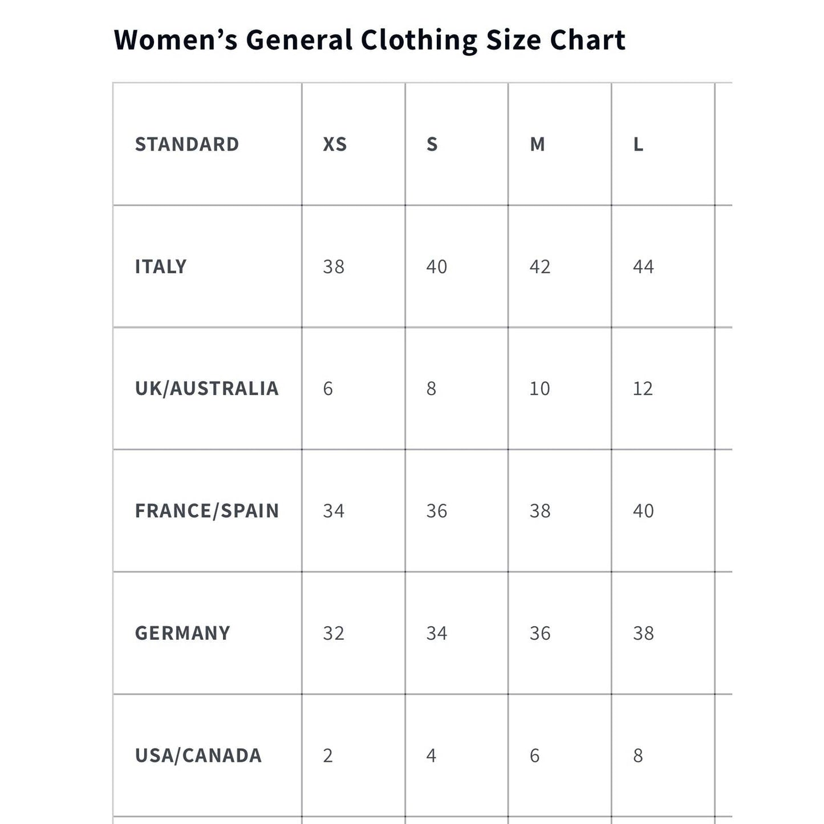This screenshot has height=824, width=824.
Task: Click the USA/CANADA row label
Action: [x=198, y=755]
